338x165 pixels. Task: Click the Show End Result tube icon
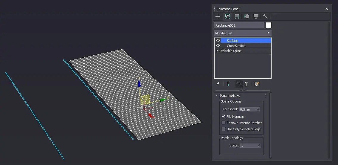pyautogui.click(x=228, y=84)
